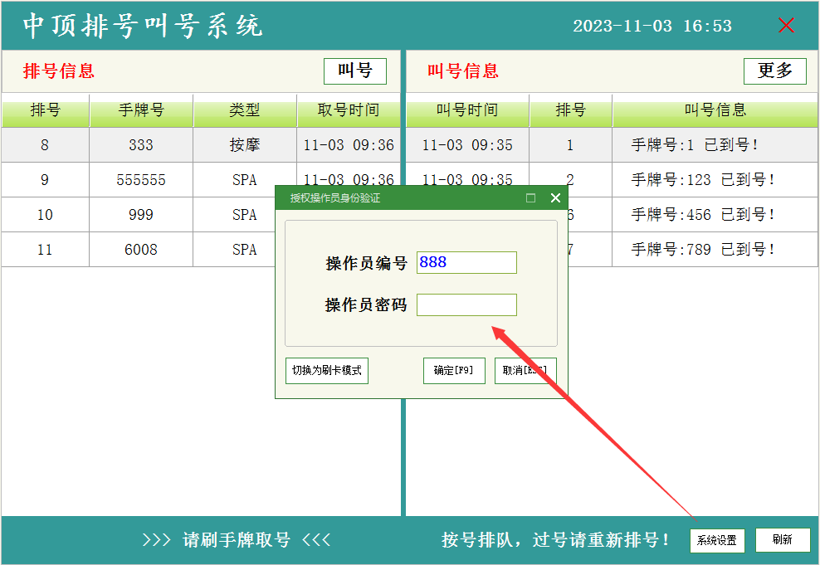Screen dimensions: 820x565
Task: Focus the 操作员密码 input field
Action: click(x=466, y=304)
